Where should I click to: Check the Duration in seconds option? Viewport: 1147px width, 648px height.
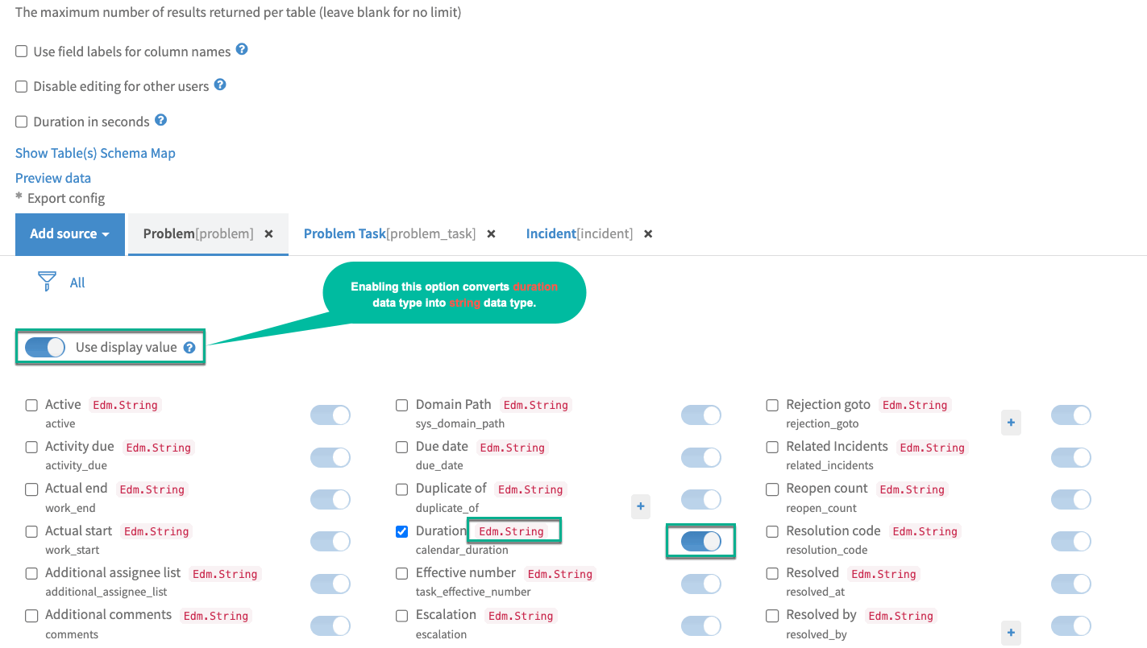pyautogui.click(x=22, y=122)
